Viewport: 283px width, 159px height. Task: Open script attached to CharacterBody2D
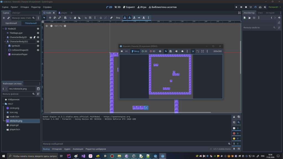click(35, 37)
